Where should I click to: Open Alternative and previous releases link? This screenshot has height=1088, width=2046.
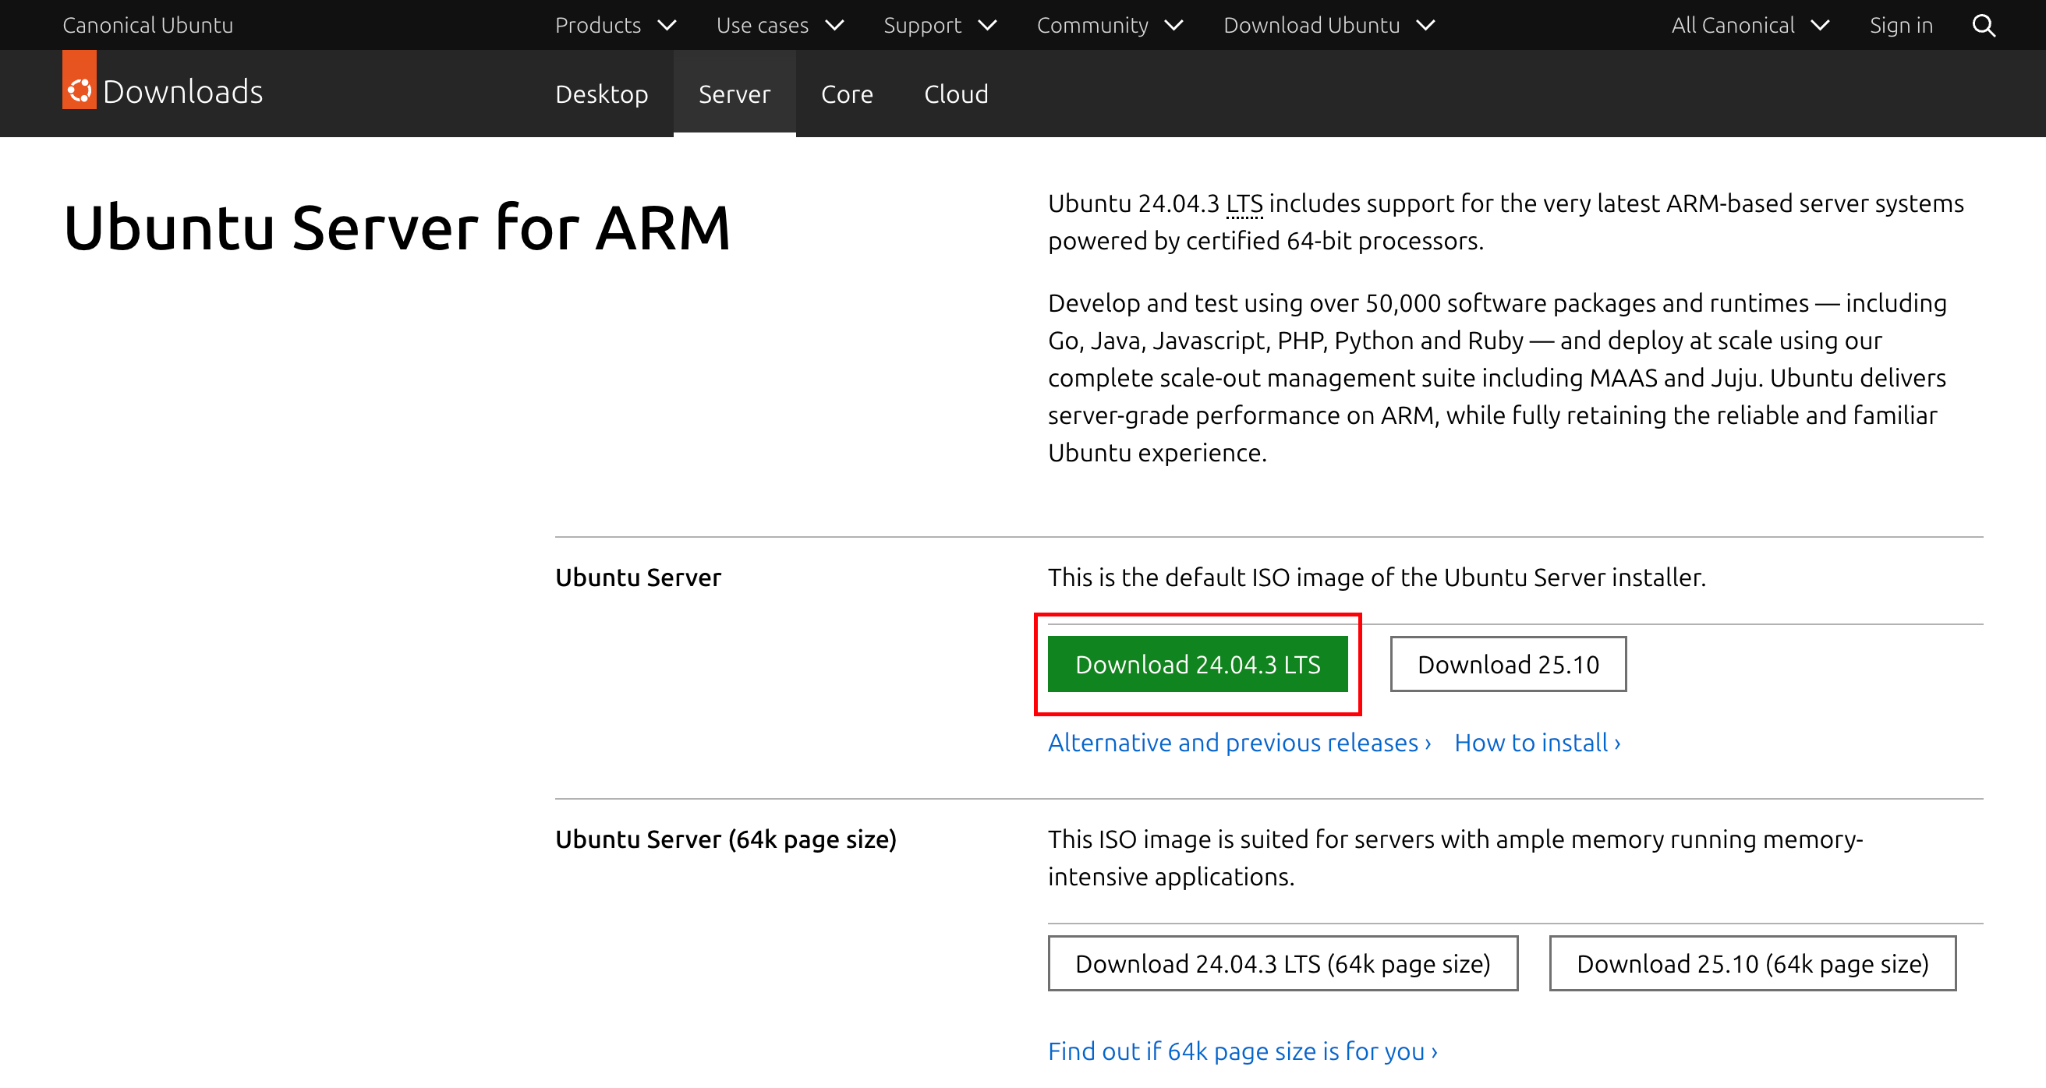pos(1238,742)
